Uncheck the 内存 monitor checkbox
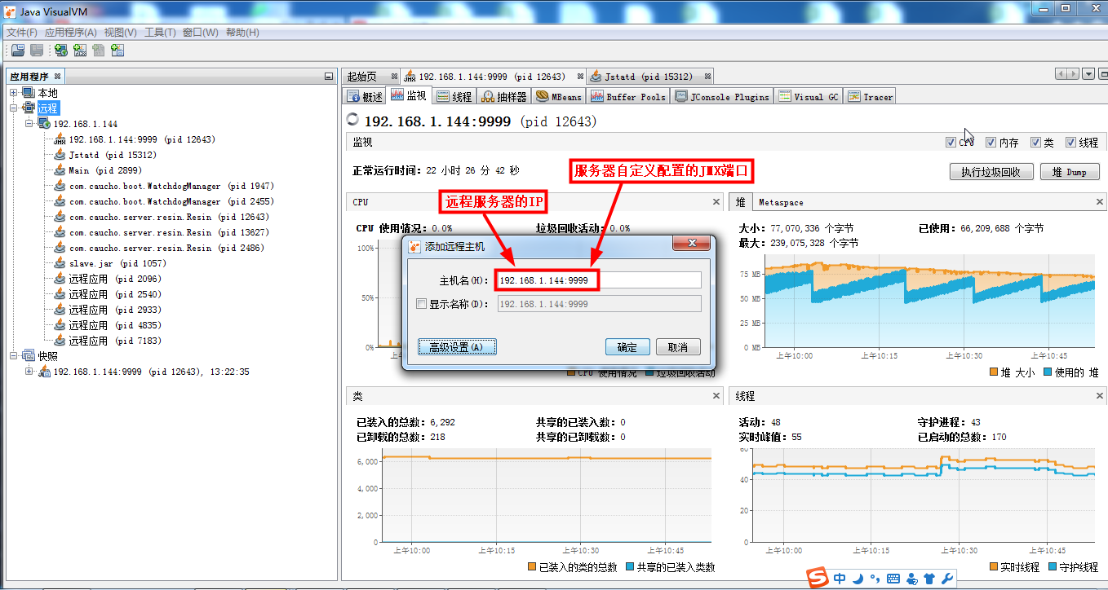Viewport: 1108px width, 590px height. [x=991, y=143]
